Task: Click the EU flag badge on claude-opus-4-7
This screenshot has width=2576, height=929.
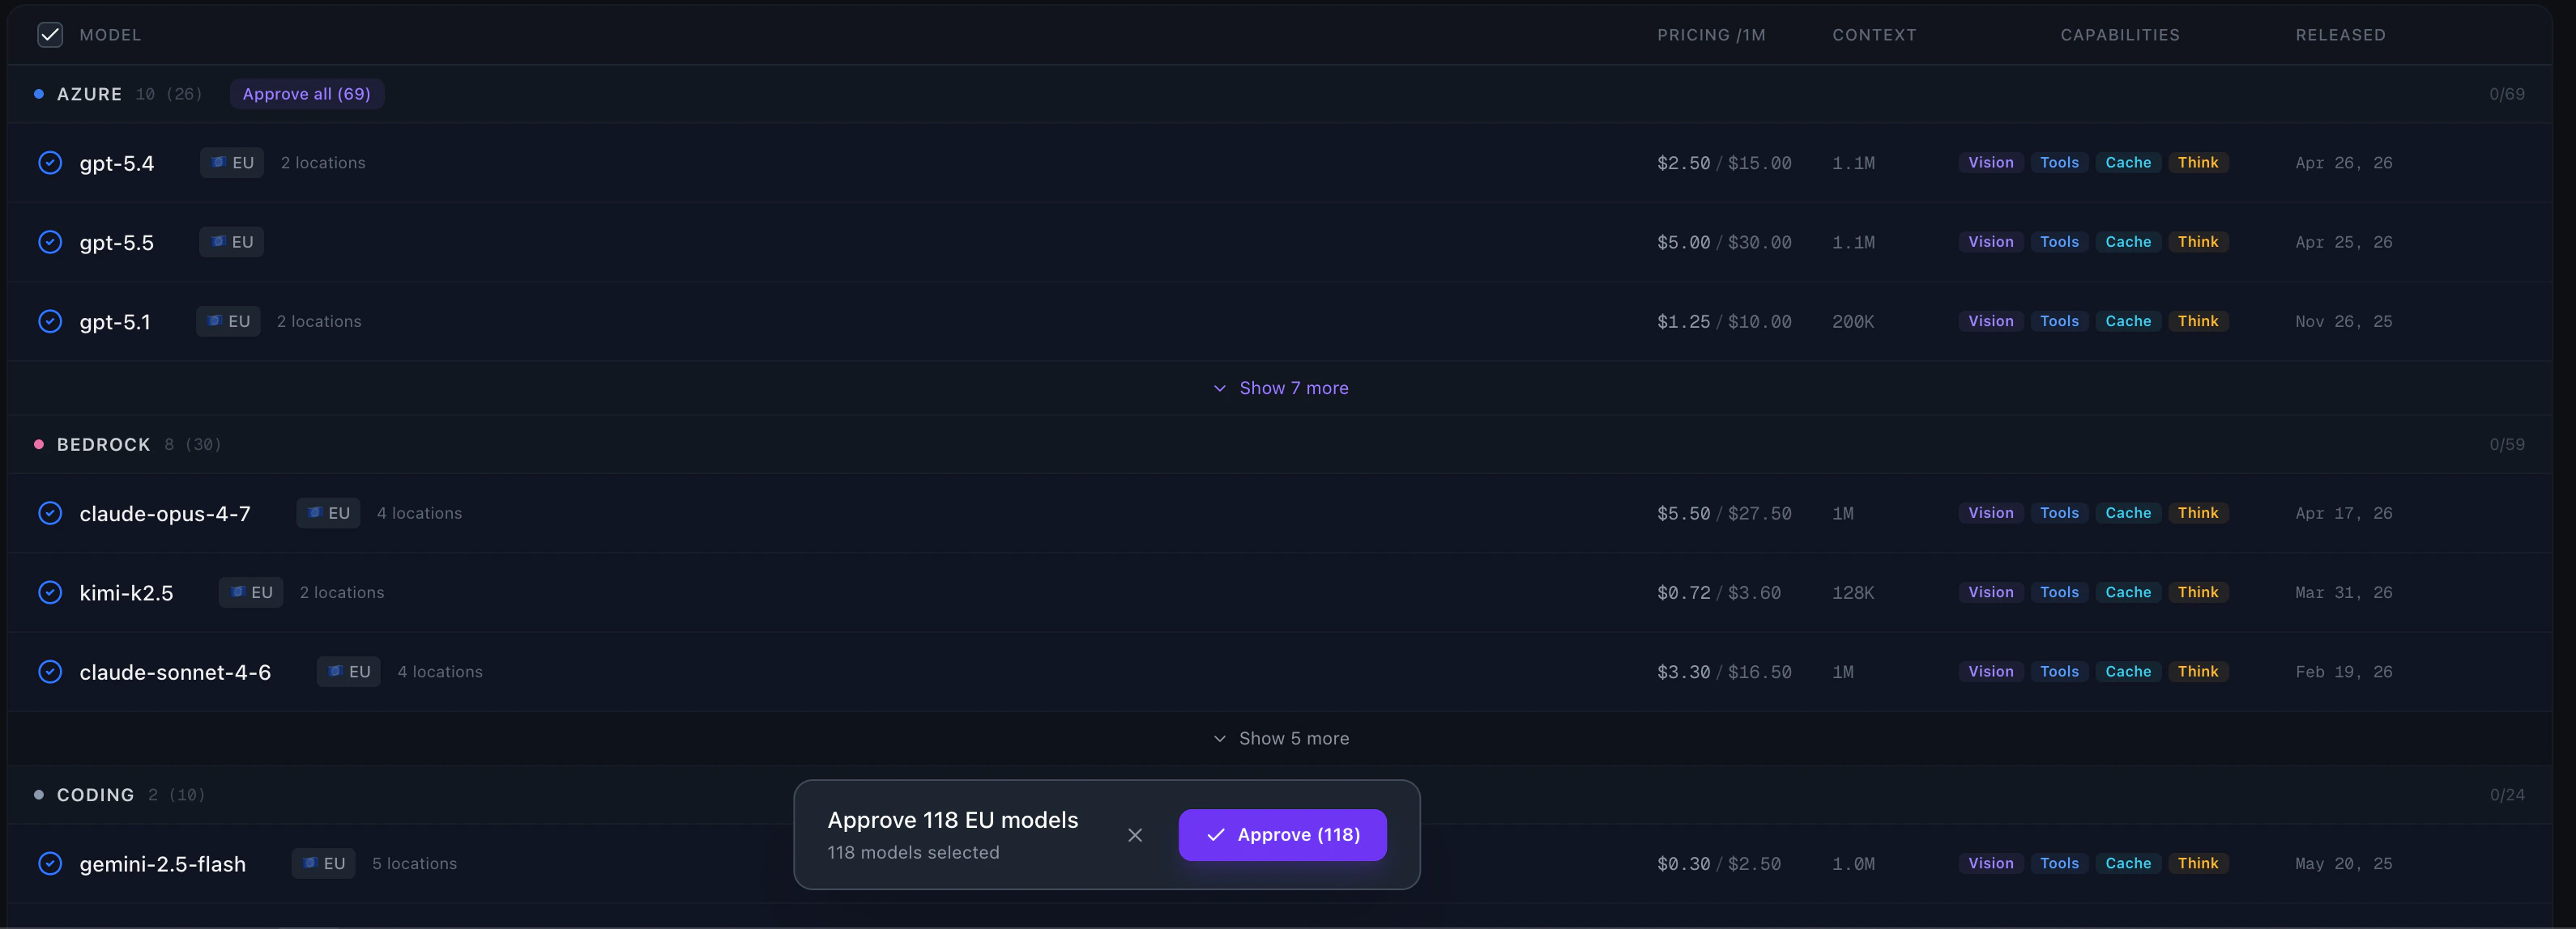Action: pyautogui.click(x=328, y=512)
